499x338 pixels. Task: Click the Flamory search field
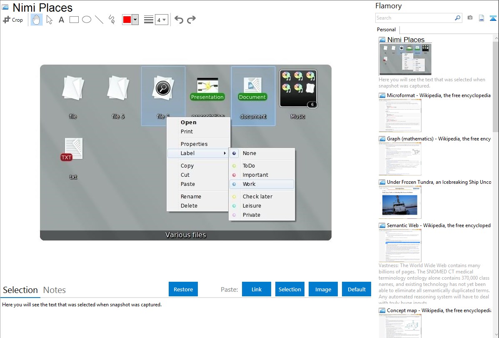click(414, 18)
